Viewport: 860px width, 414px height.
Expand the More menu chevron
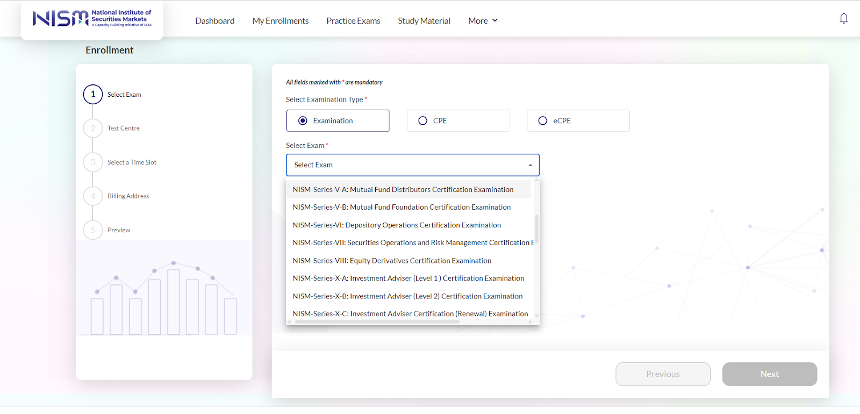(x=495, y=20)
